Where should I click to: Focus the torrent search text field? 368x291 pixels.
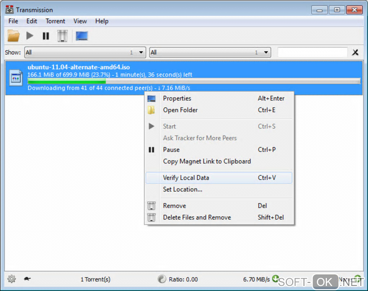point(312,52)
